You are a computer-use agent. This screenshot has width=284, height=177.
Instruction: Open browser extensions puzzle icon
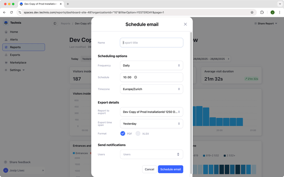pos(262,12)
